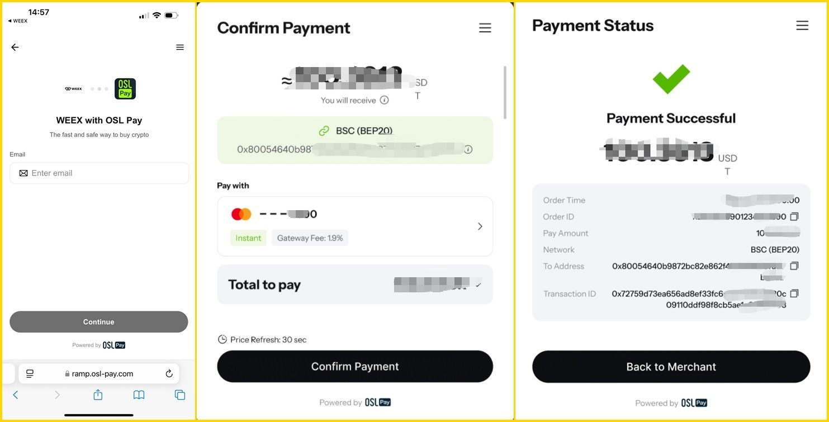Reload the ramp.osl-pay.com page
This screenshot has height=422, width=829.
[169, 373]
